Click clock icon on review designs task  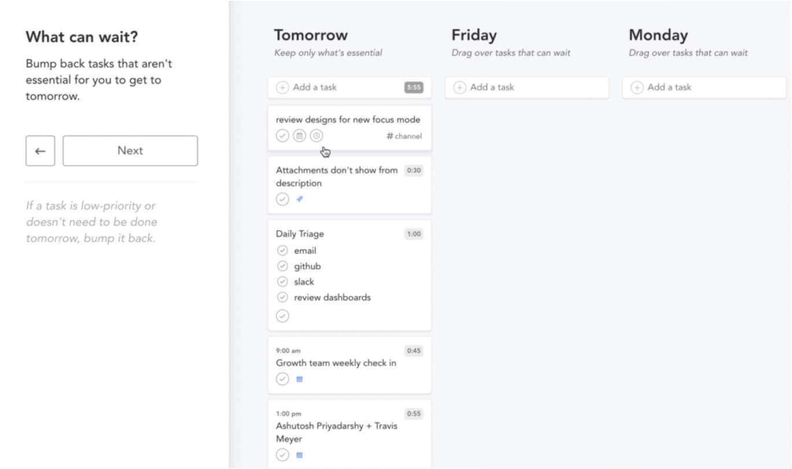point(316,136)
